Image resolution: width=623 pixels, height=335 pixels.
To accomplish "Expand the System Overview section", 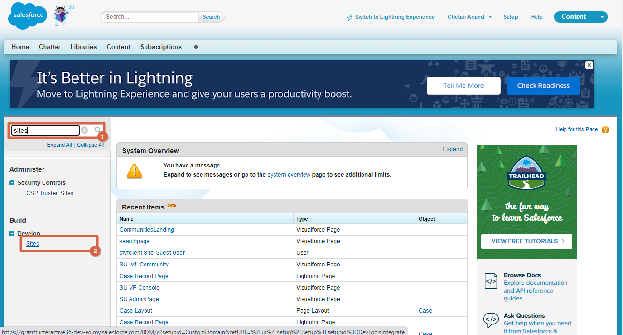I will click(x=452, y=149).
